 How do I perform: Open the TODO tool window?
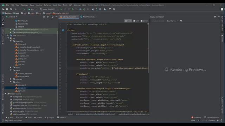pyautogui.click(x=19, y=118)
